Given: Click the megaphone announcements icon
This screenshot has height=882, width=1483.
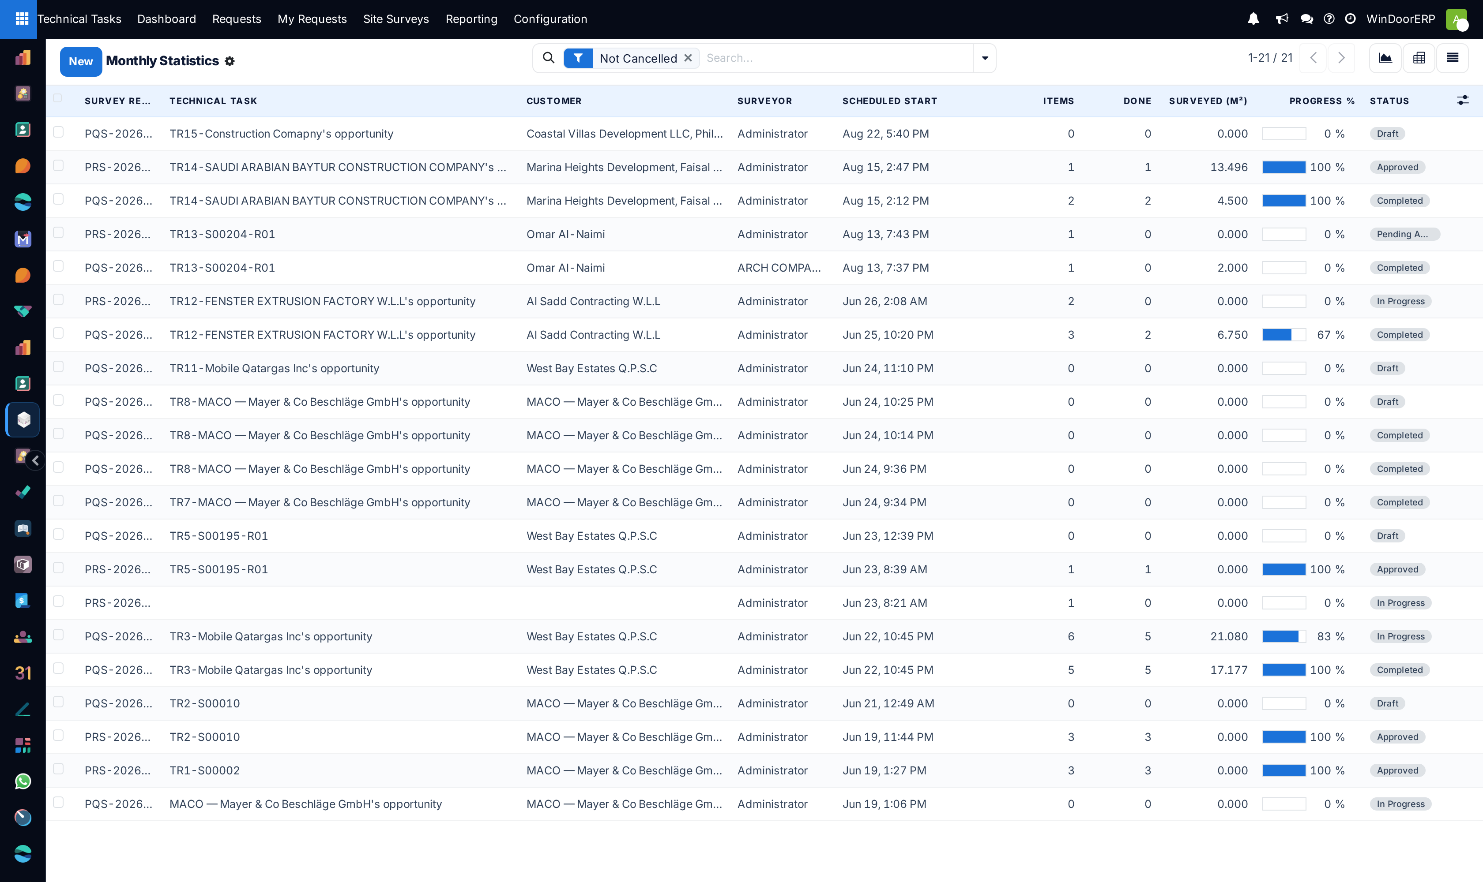Looking at the screenshot, I should [x=1282, y=19].
